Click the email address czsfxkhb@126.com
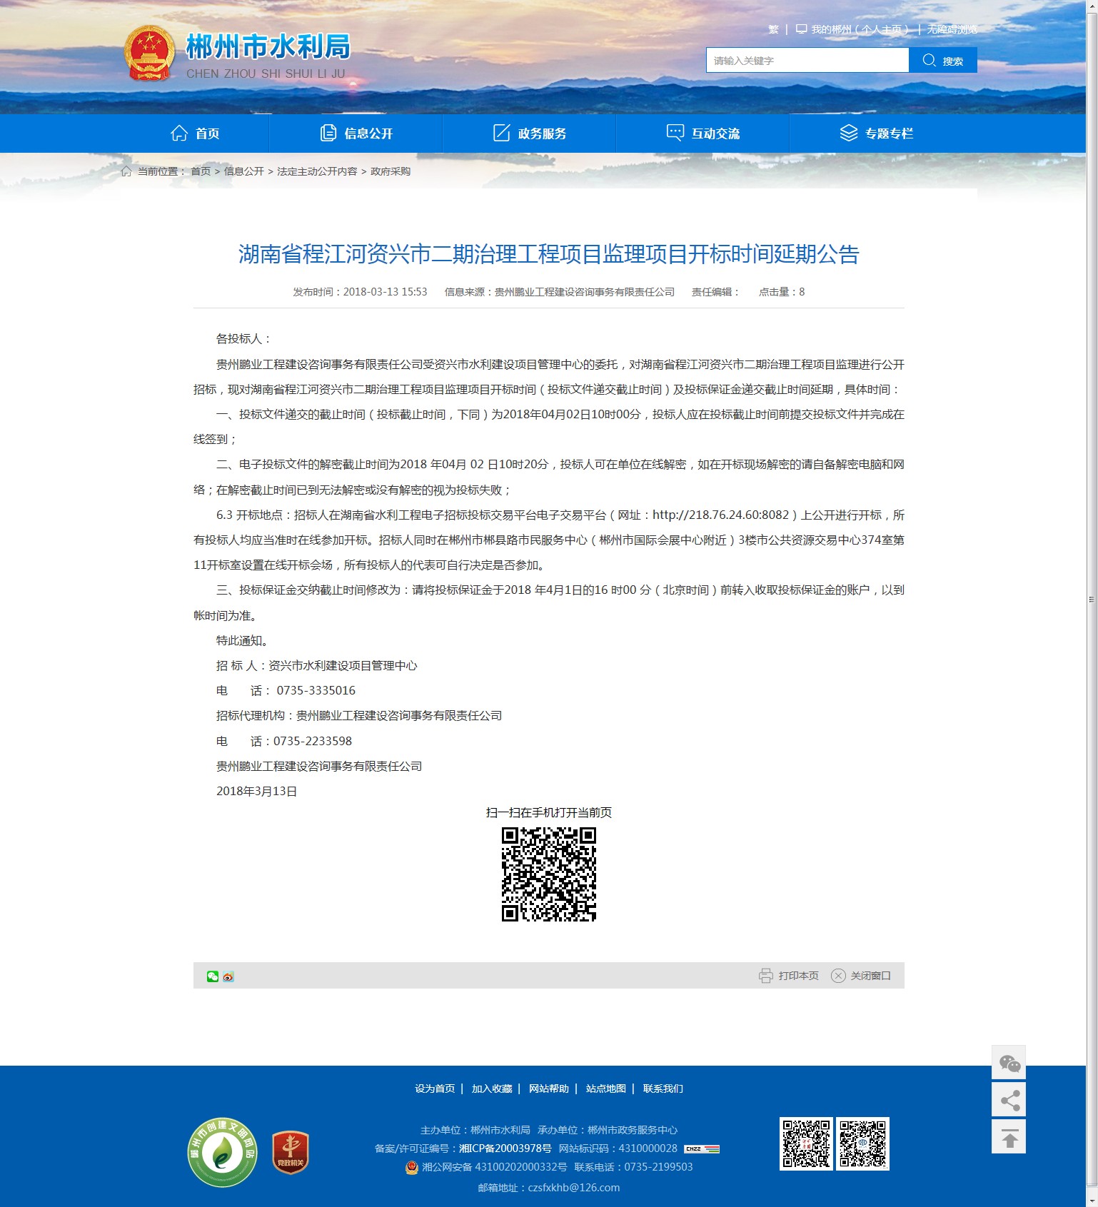The height and width of the screenshot is (1207, 1098). [x=574, y=1188]
